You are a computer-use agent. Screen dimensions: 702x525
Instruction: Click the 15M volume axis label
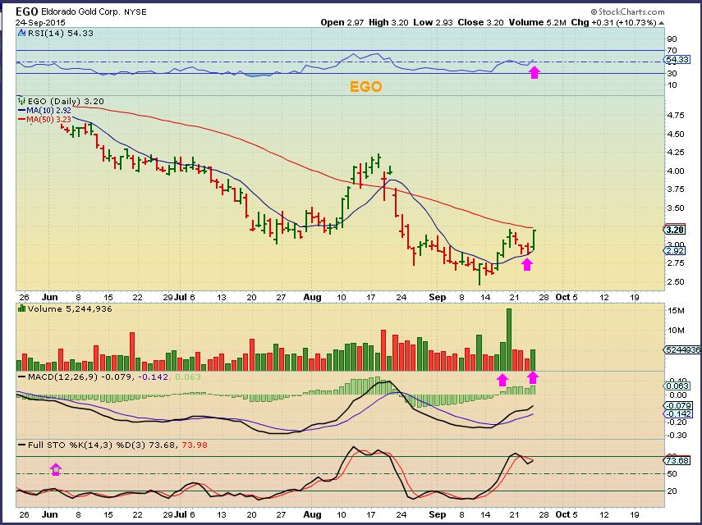pyautogui.click(x=675, y=311)
